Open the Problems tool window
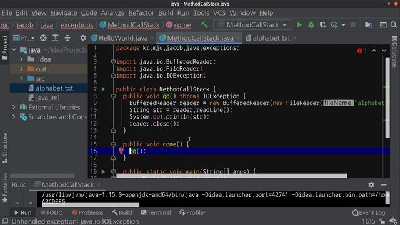The image size is (400, 225). coord(87,212)
